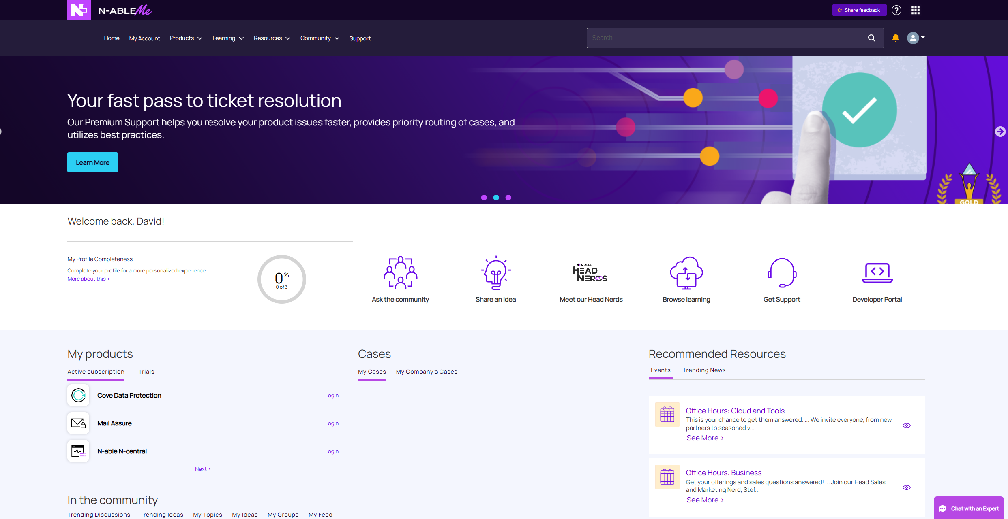Open the user avatar account dropdown
Image resolution: width=1008 pixels, height=519 pixels.
[915, 38]
